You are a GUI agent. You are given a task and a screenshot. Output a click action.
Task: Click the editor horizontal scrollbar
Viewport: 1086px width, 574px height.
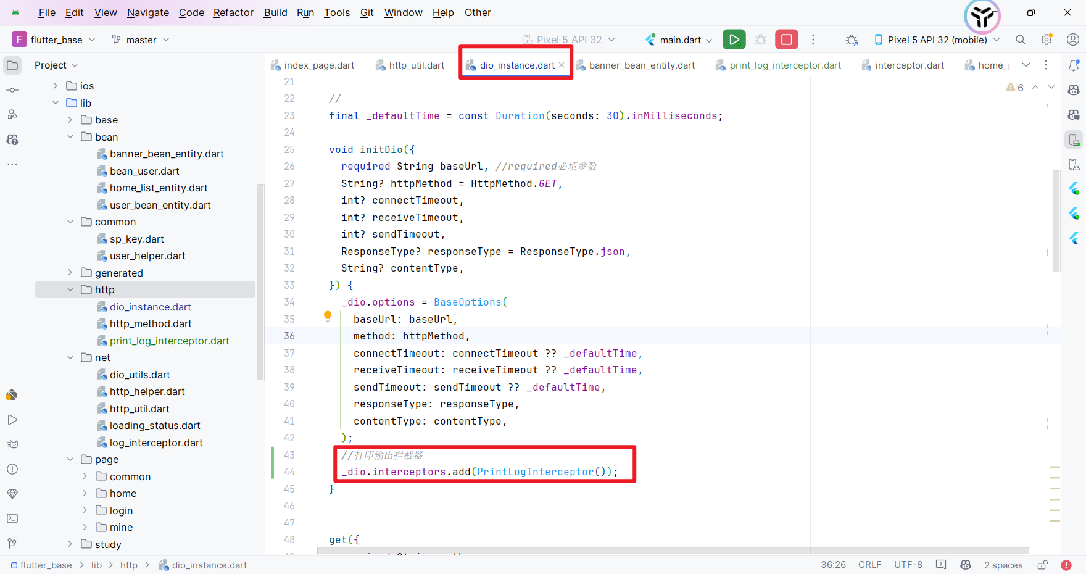point(673,551)
